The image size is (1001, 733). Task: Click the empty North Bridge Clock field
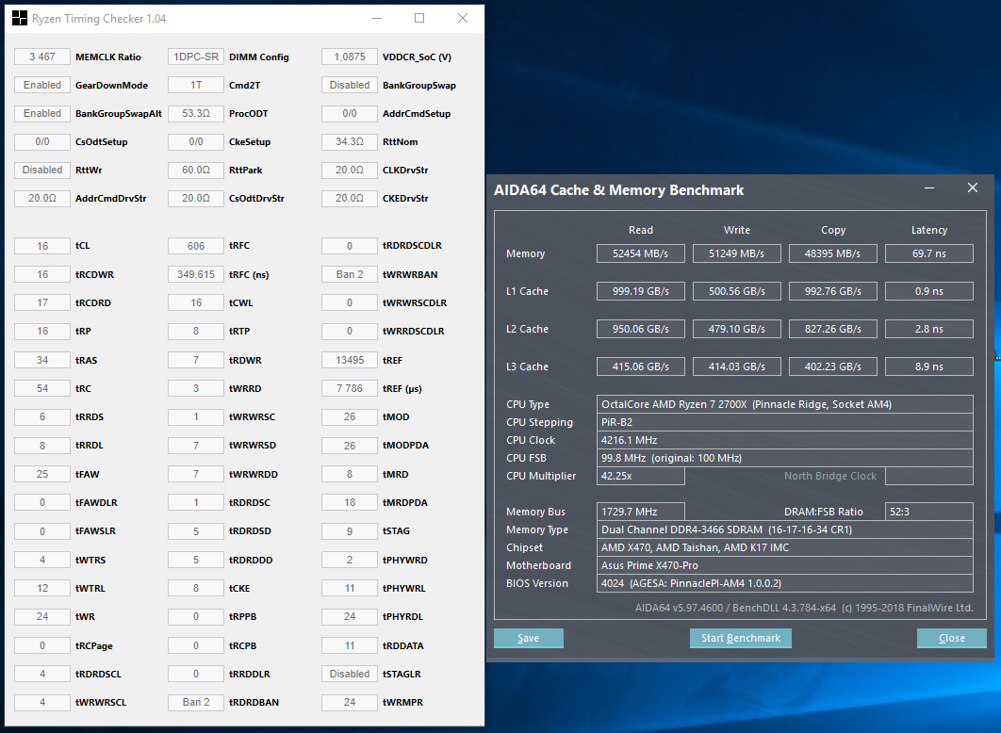point(928,476)
